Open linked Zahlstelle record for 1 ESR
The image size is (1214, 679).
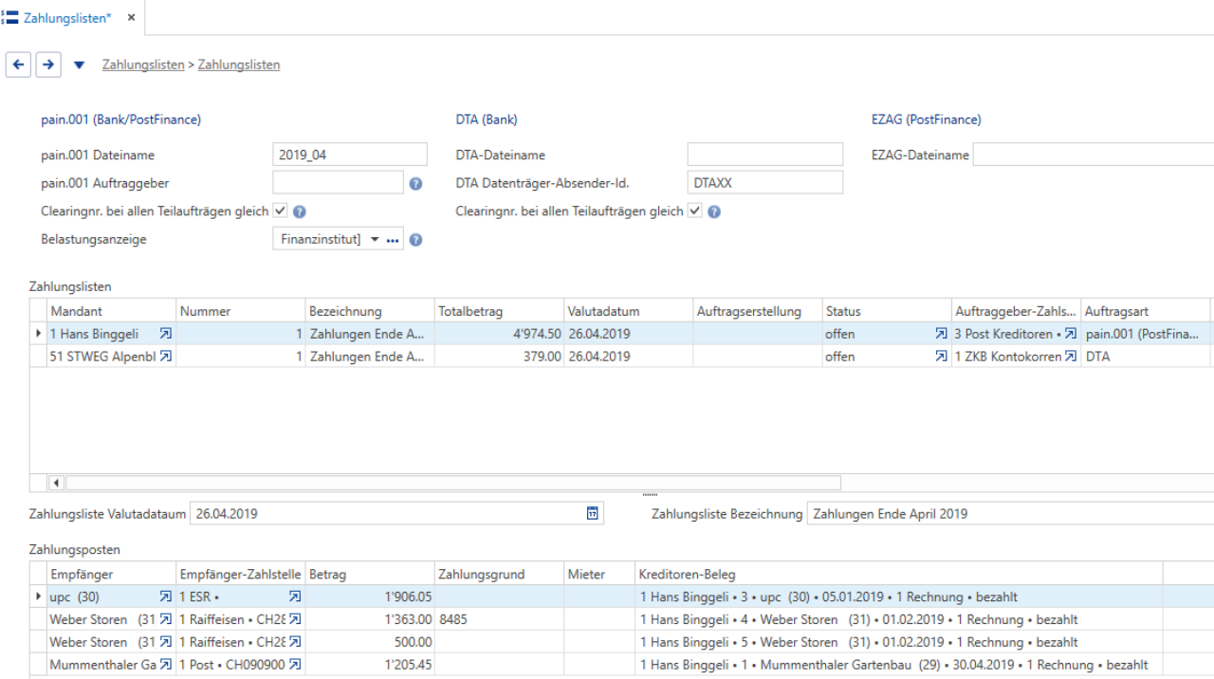(x=295, y=596)
